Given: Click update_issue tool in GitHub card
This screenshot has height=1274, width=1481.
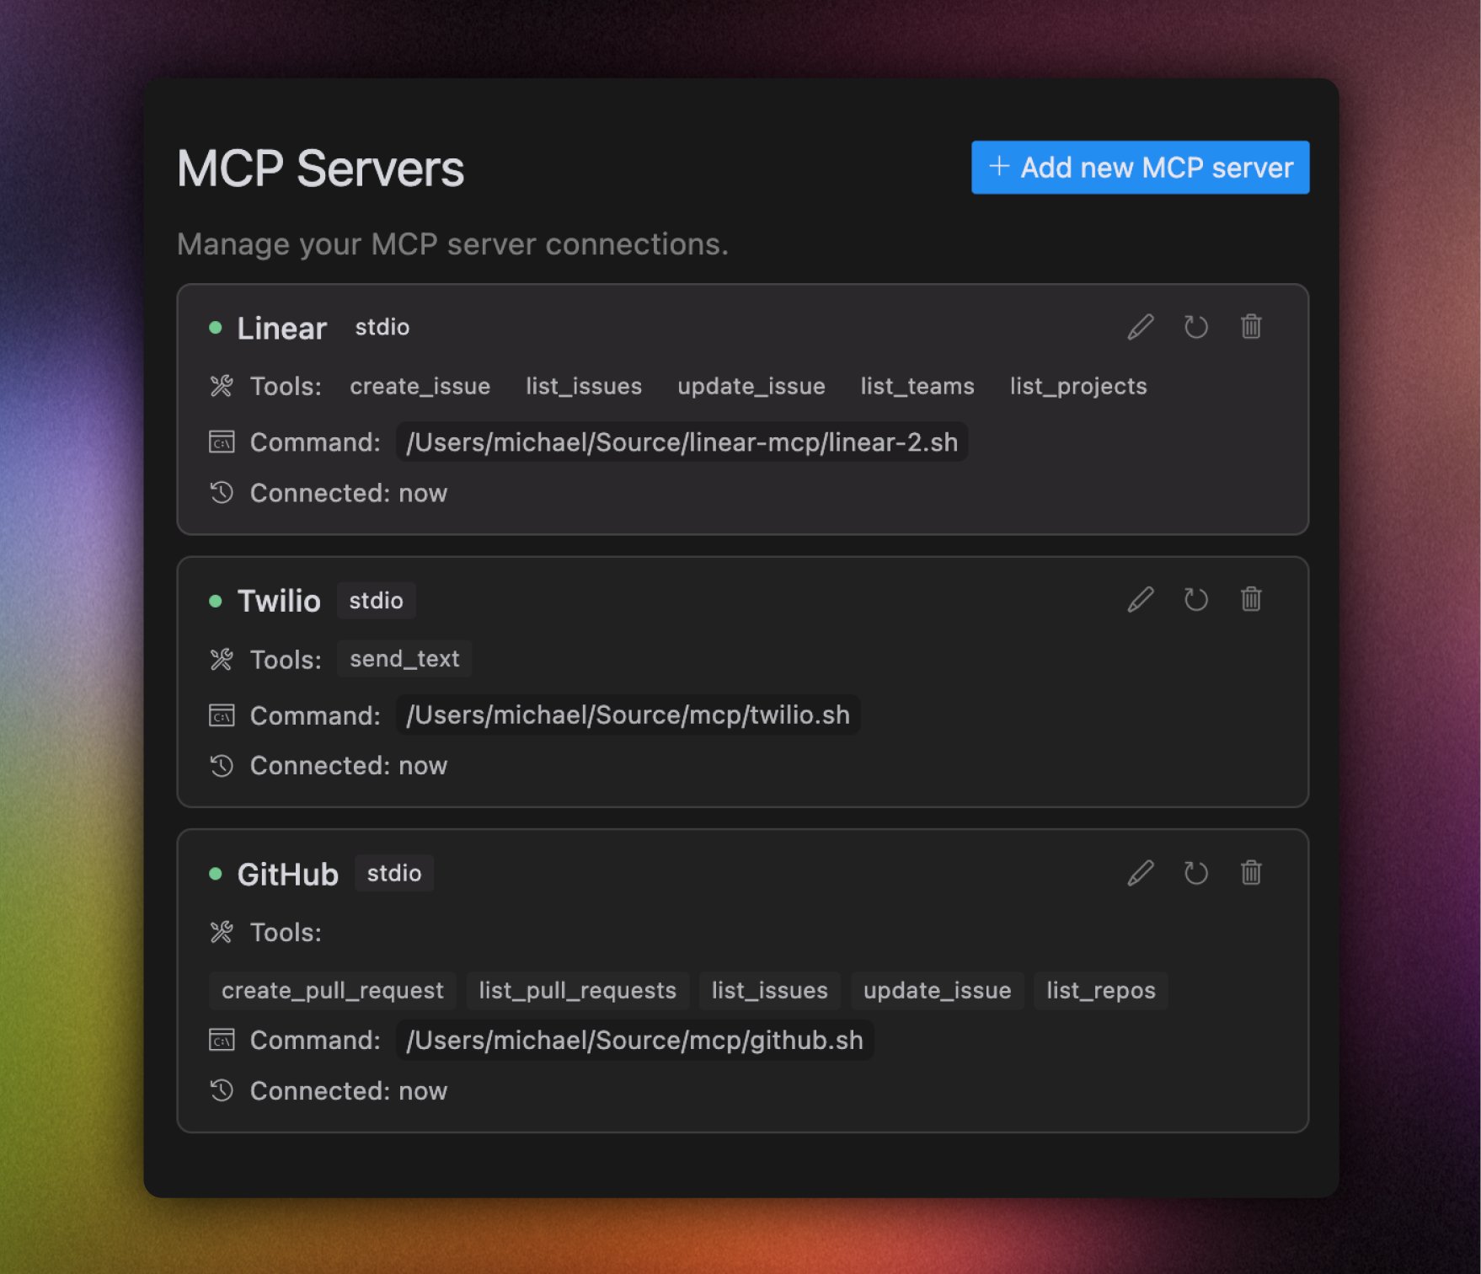Looking at the screenshot, I should pyautogui.click(x=938, y=990).
